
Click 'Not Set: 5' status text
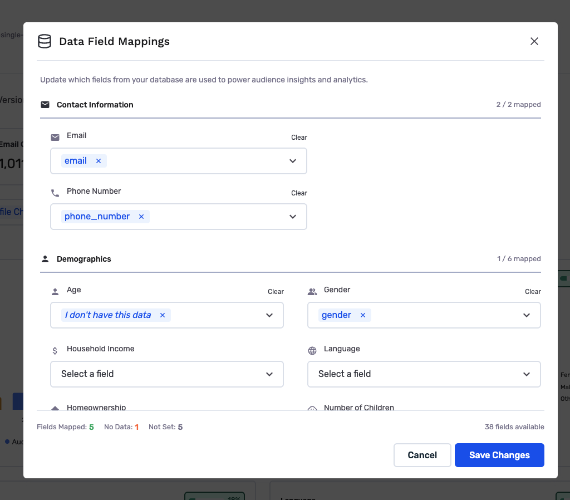[x=165, y=427]
